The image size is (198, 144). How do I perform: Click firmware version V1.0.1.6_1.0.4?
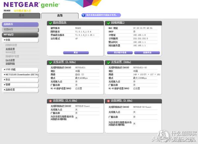coord(83,32)
